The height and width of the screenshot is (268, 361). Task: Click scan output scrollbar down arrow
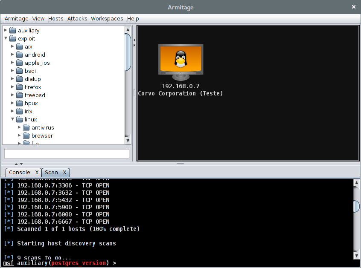356,255
